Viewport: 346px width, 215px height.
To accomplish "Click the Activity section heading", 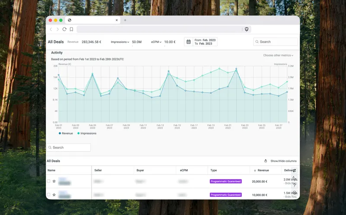I will [57, 52].
